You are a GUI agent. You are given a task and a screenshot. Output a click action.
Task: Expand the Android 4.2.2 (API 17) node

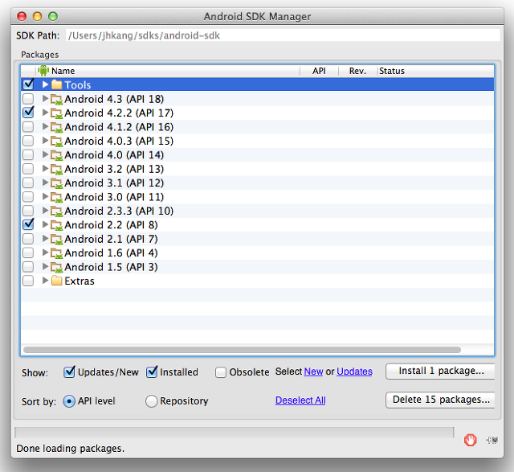click(x=45, y=113)
